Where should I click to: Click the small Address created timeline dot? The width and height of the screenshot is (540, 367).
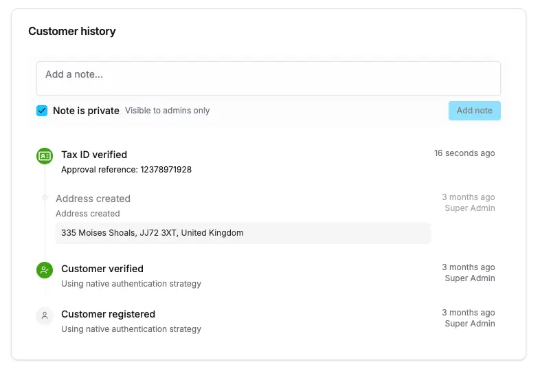(45, 197)
